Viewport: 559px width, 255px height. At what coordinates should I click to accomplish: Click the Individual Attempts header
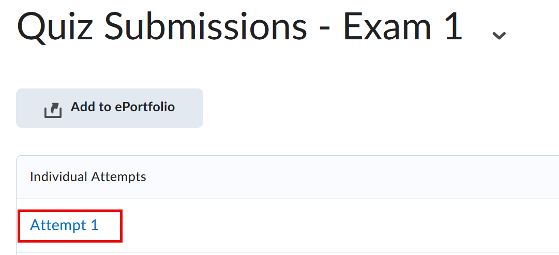pos(88,177)
